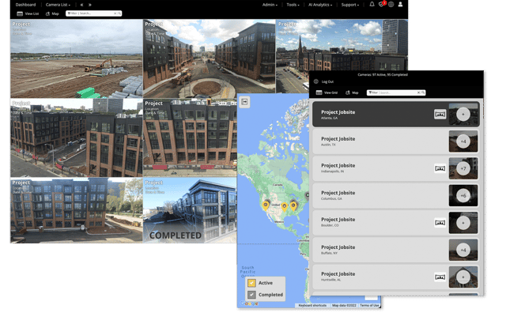This screenshot has width=506, height=324.
Task: Open the Admin dropdown menu
Action: coord(270,5)
